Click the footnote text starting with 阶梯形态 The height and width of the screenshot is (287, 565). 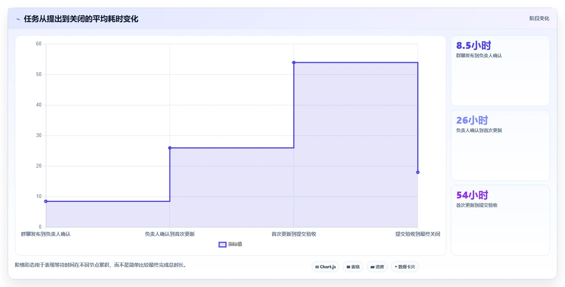(101, 265)
